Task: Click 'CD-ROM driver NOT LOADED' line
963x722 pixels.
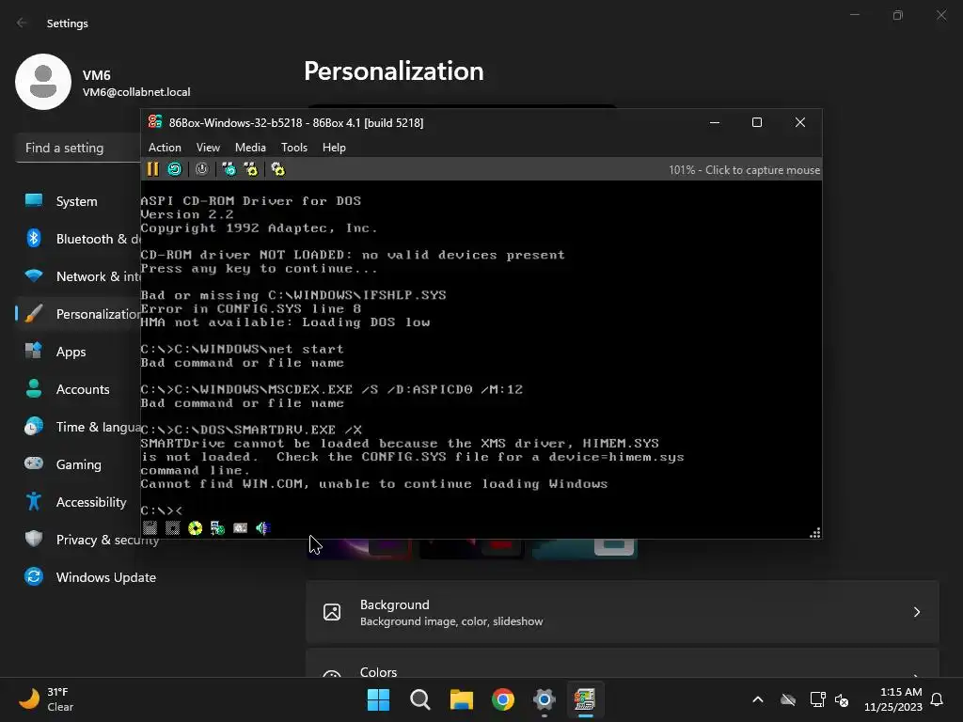Action: pyautogui.click(x=353, y=255)
